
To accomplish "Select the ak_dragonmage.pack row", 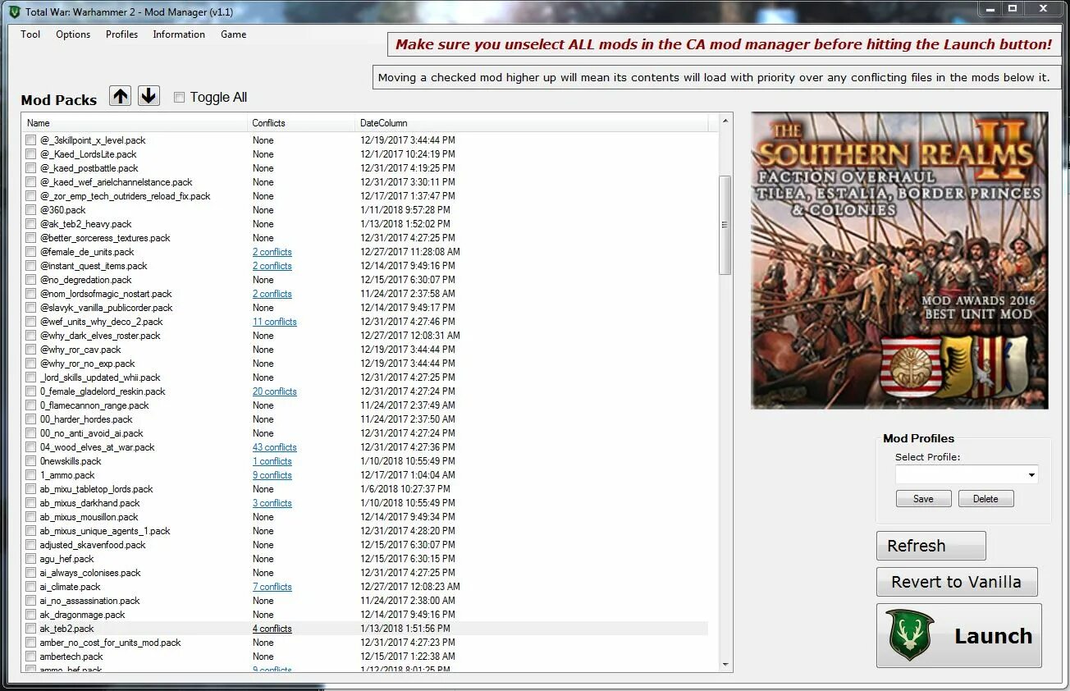I will pos(365,615).
